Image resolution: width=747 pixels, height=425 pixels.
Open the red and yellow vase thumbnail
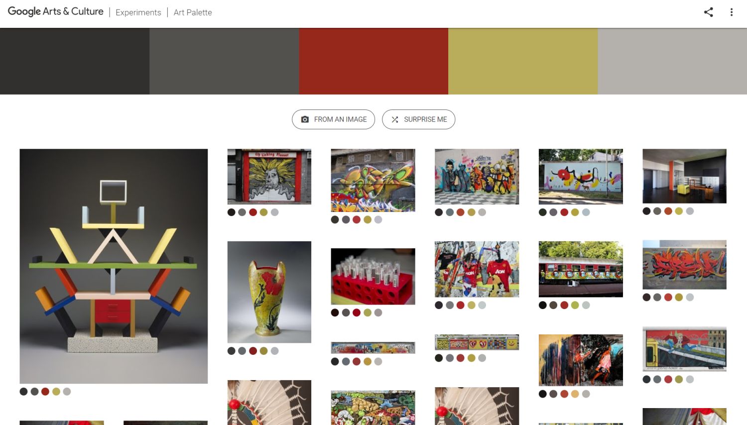[x=269, y=292]
